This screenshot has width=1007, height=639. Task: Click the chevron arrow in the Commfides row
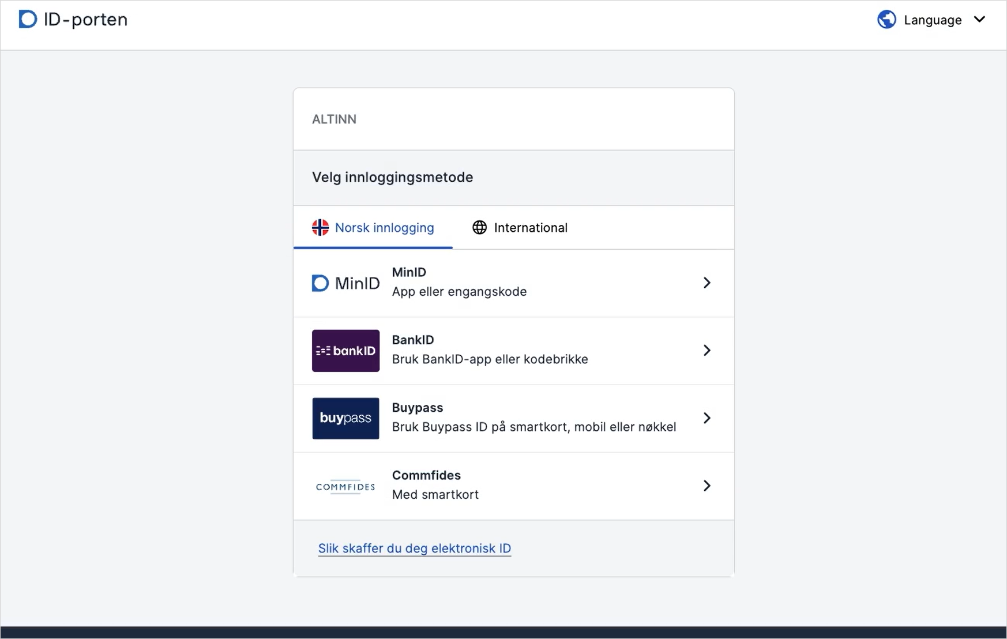tap(707, 486)
